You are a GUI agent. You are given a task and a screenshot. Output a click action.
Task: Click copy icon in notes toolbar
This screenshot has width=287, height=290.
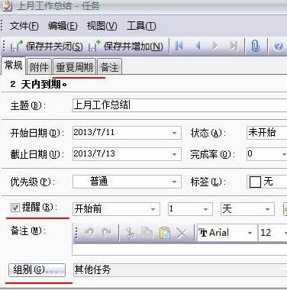[x=147, y=233]
